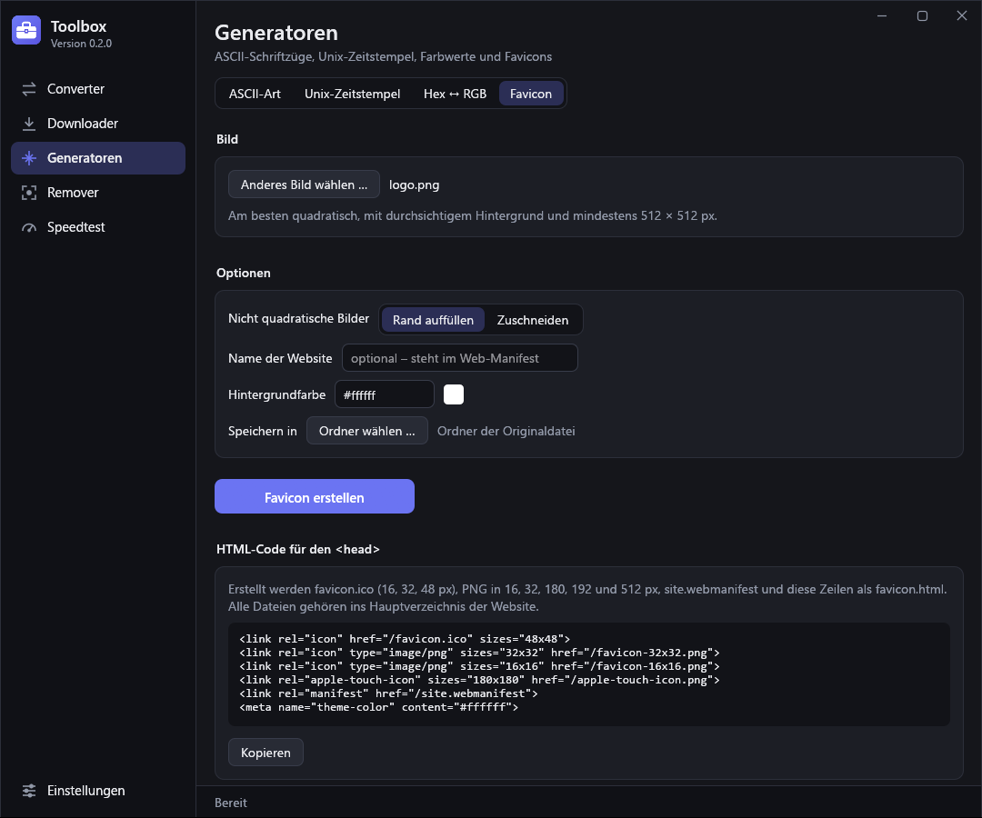Viewport: 982px width, 818px height.
Task: Click the apple-touch-icon code line
Action: click(x=480, y=680)
